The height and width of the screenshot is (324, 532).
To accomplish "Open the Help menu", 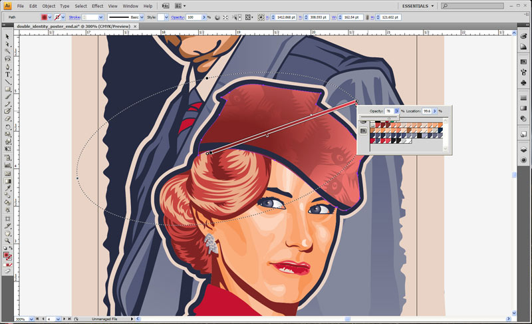I will pyautogui.click(x=148, y=6).
